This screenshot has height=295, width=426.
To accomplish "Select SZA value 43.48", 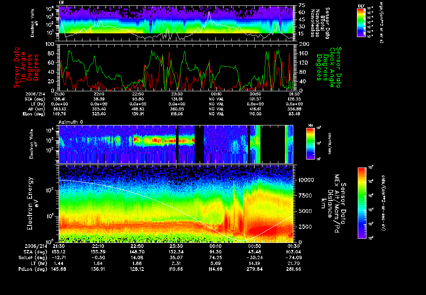I will (255, 252).
